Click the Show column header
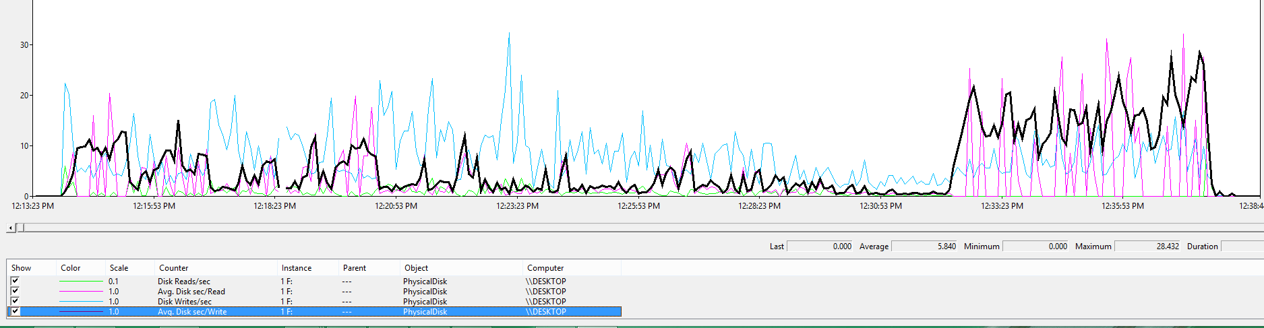1264x328 pixels. [x=22, y=268]
